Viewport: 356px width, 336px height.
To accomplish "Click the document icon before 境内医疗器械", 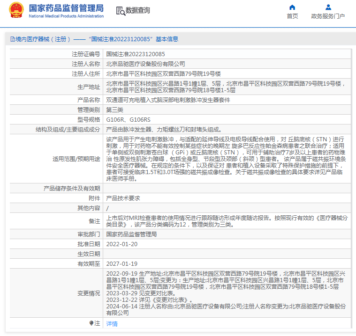I will tap(13, 39).
